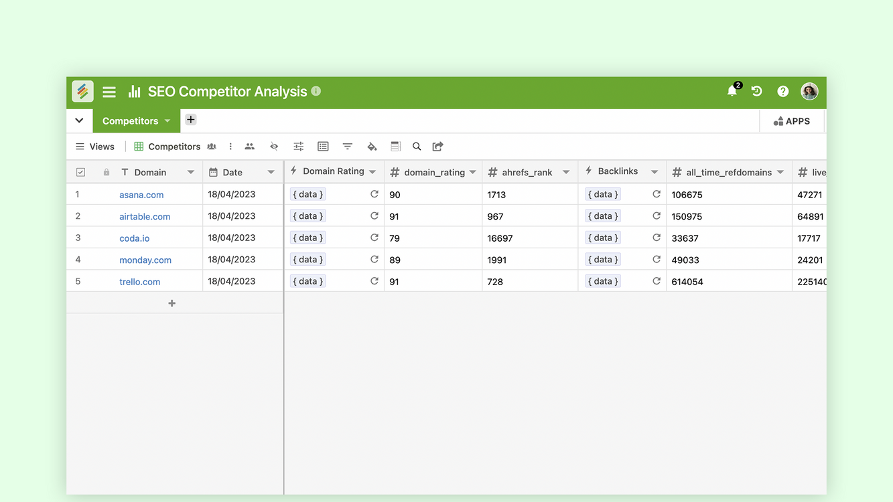Toggle hidden columns eye icon
The height and width of the screenshot is (502, 893).
click(274, 147)
